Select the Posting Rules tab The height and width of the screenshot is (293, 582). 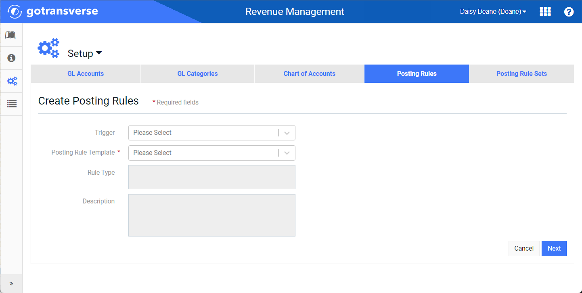tap(417, 73)
